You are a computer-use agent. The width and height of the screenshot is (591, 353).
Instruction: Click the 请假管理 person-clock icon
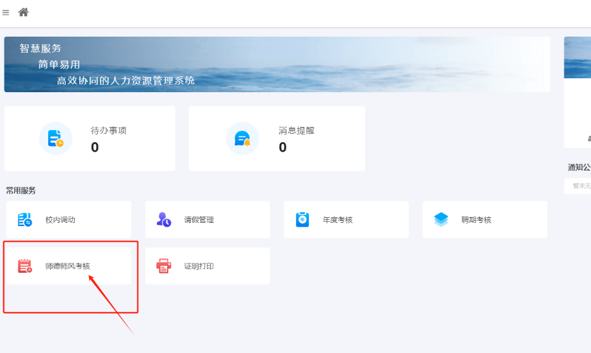point(164,220)
